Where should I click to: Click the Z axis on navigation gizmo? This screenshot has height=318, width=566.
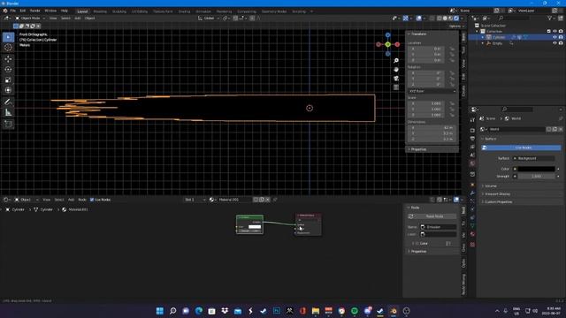(387, 35)
